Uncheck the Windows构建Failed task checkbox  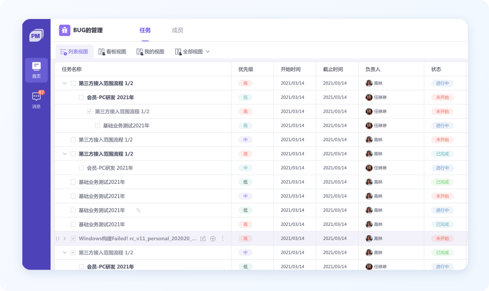coord(73,239)
